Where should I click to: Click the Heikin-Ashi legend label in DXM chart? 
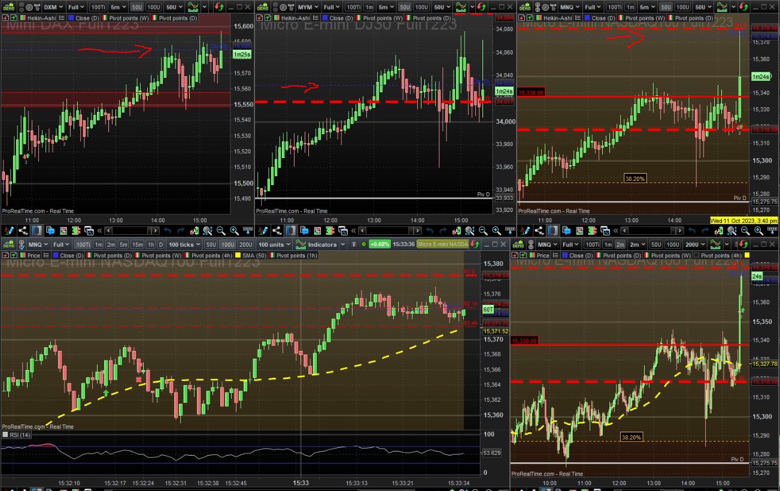click(x=43, y=19)
